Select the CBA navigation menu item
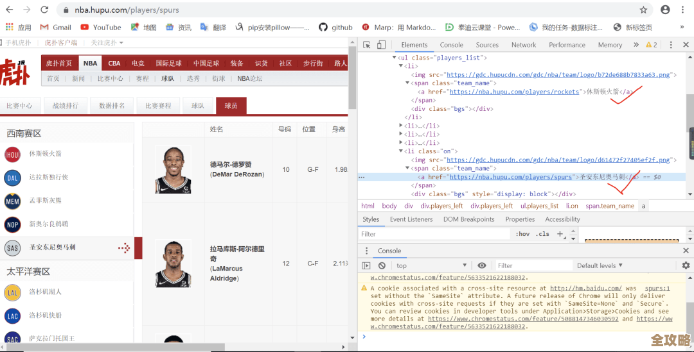This screenshot has width=694, height=352. 114,63
